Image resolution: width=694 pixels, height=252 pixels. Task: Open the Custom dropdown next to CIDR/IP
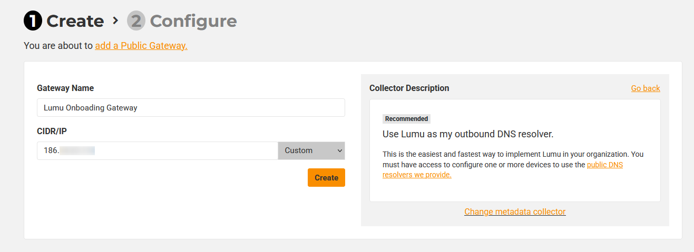click(x=306, y=150)
